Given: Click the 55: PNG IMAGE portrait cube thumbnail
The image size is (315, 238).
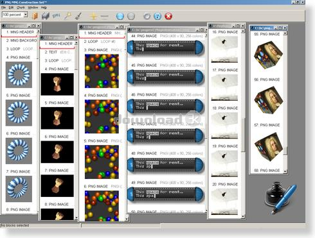Looking at the screenshot, I should tap(268, 55).
